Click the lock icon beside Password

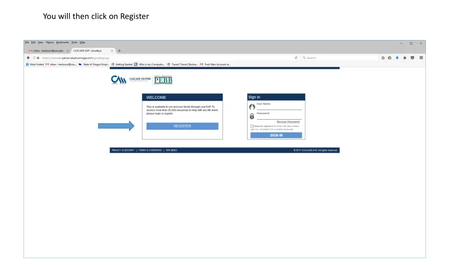click(252, 116)
